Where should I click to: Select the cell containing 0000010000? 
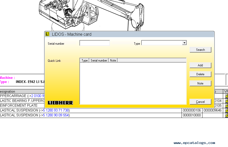tap(192, 115)
